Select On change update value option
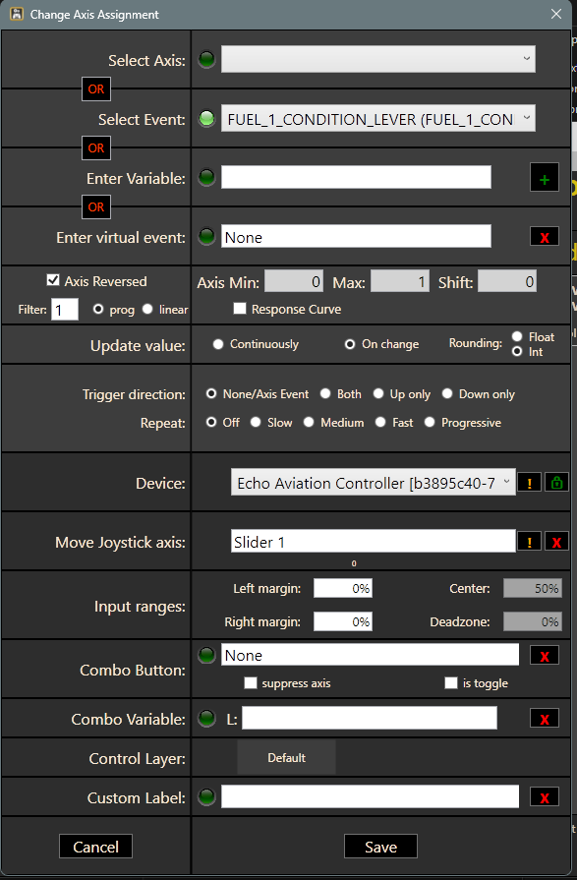Screen dimensions: 577x880 (x=350, y=344)
